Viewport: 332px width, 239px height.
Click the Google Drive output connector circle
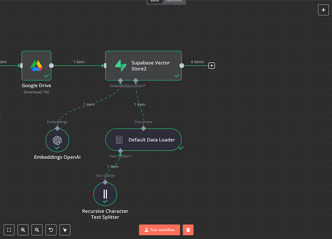pyautogui.click(x=51, y=66)
